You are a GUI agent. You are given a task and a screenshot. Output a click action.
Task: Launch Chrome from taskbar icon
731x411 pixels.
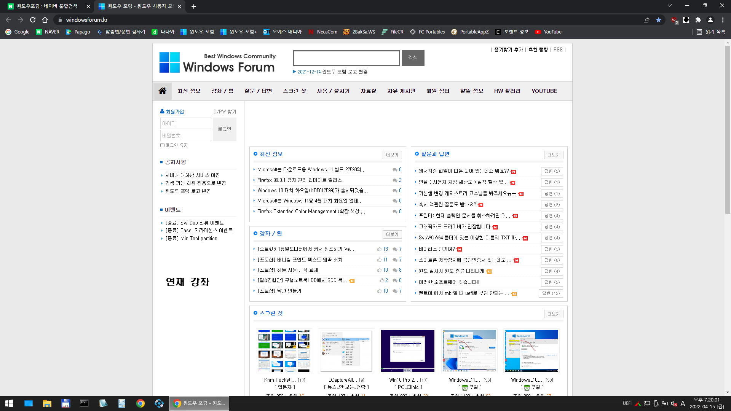[x=140, y=403]
